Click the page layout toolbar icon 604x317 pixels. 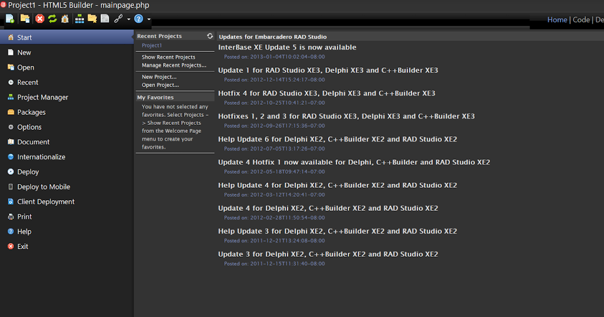(105, 19)
